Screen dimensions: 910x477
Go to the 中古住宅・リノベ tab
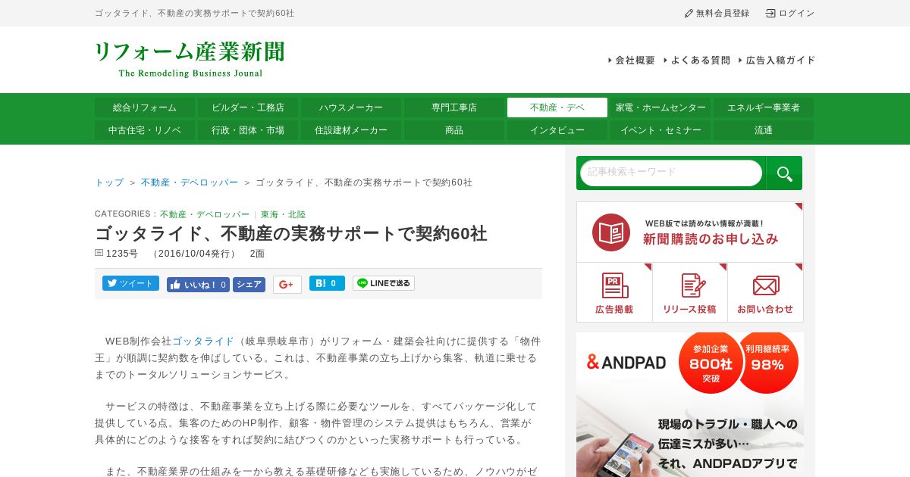(x=145, y=130)
